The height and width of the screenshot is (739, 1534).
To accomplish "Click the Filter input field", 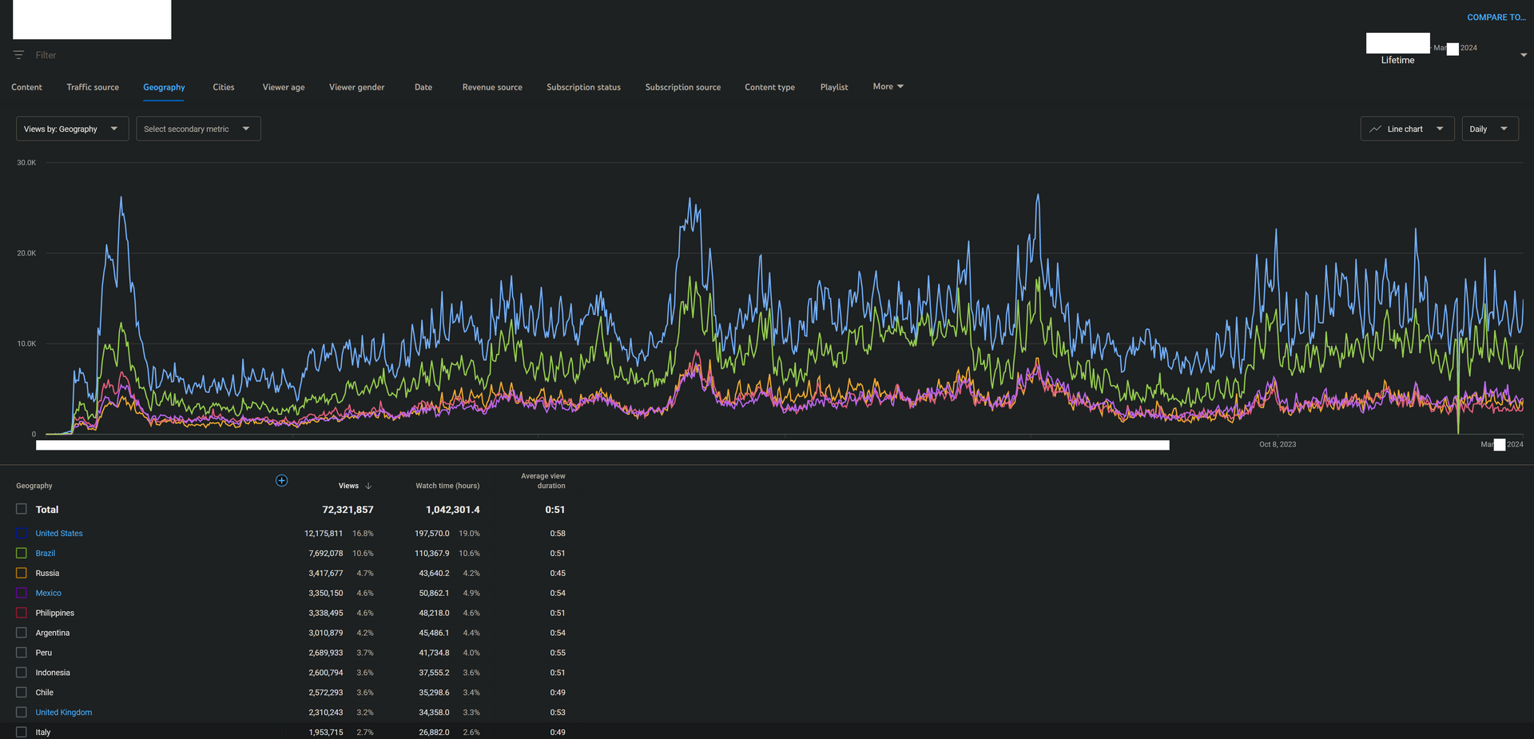I will 46,55.
